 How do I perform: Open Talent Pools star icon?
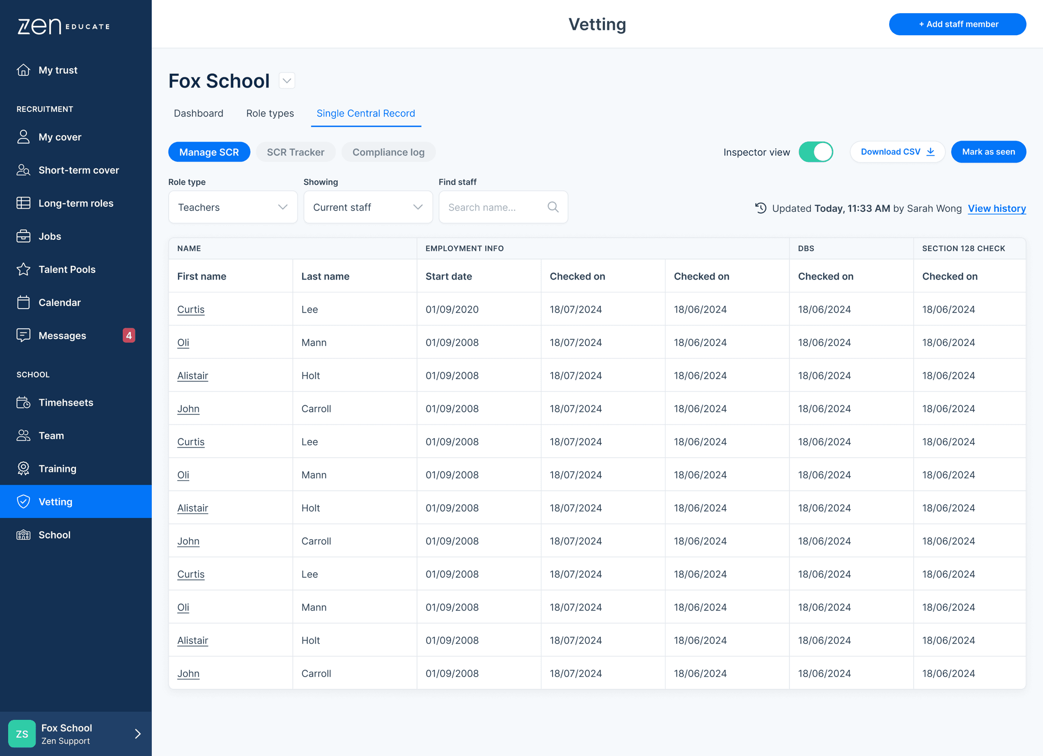pyautogui.click(x=23, y=269)
